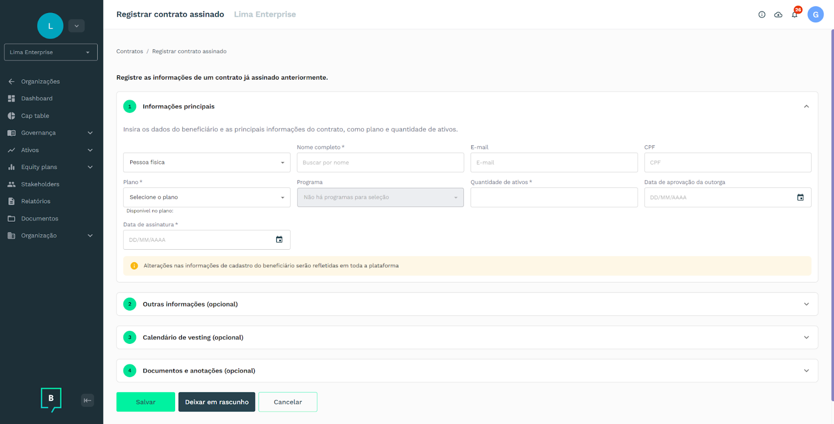This screenshot has width=834, height=424.
Task: Click the Registrar contrato assinado breadcrumb
Action: tap(189, 52)
